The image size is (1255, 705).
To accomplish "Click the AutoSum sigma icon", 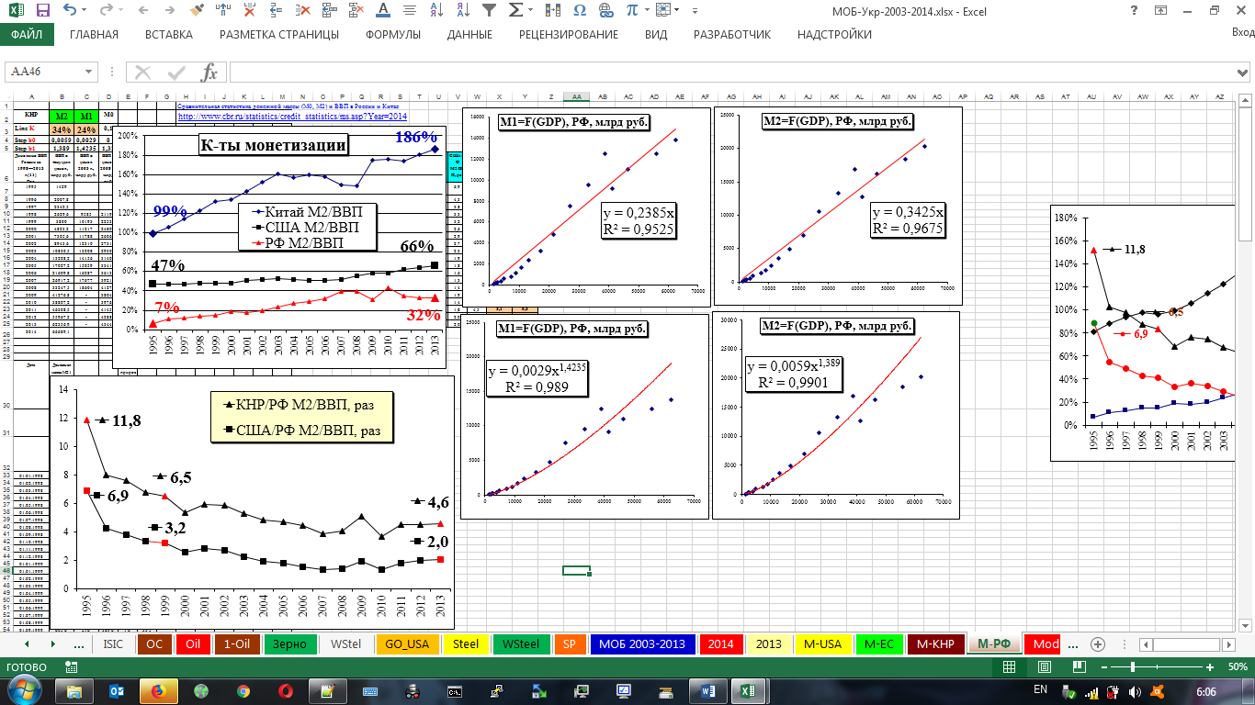I will [x=515, y=11].
